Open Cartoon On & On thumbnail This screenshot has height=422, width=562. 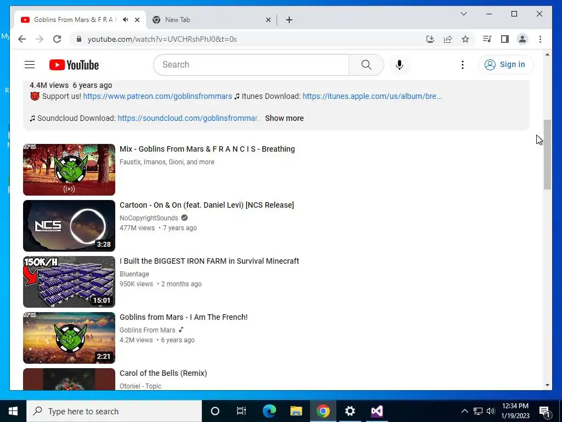(69, 226)
